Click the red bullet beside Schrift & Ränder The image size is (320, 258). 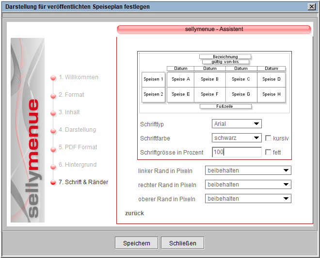point(53,183)
